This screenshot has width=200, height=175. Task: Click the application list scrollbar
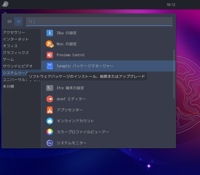(x=174, y=74)
